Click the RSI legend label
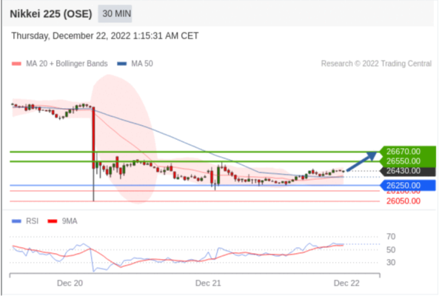The height and width of the screenshot is (296, 439). pyautogui.click(x=32, y=221)
